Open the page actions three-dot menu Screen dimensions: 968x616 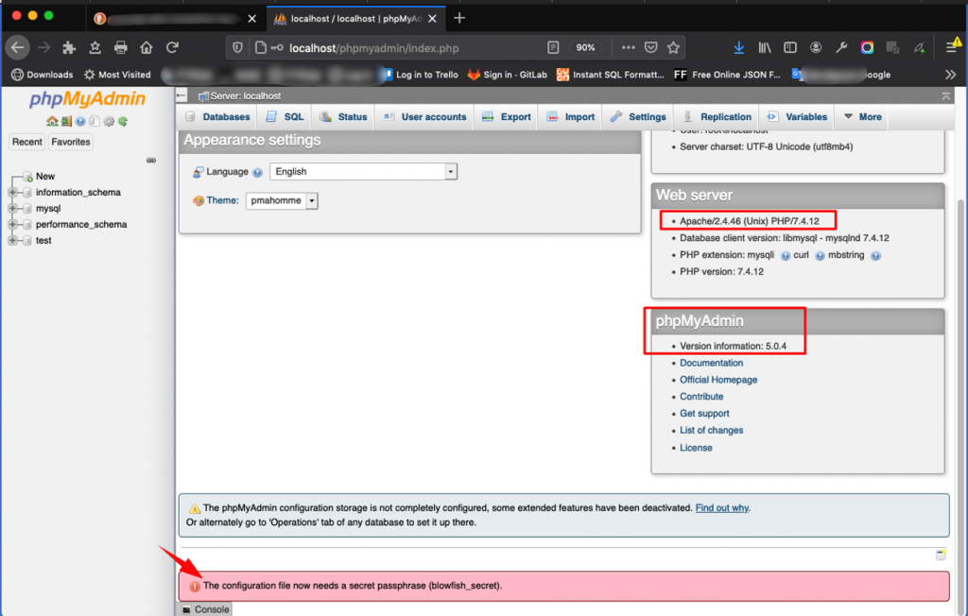(x=629, y=47)
